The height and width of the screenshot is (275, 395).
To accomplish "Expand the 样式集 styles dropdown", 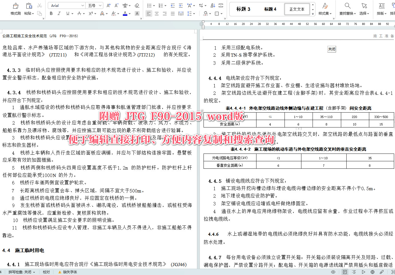I will point(325,8).
